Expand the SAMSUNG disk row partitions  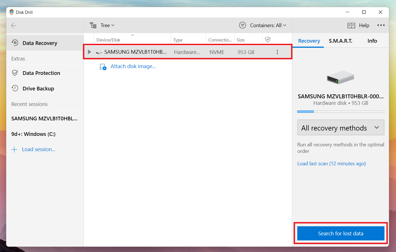point(89,52)
